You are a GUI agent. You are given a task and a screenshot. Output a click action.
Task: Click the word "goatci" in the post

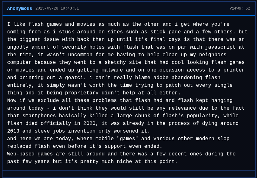coord(74,78)
